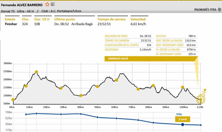Click the checkered flag icon beside the star
The height and width of the screenshot is (132, 222).
click(52, 4)
